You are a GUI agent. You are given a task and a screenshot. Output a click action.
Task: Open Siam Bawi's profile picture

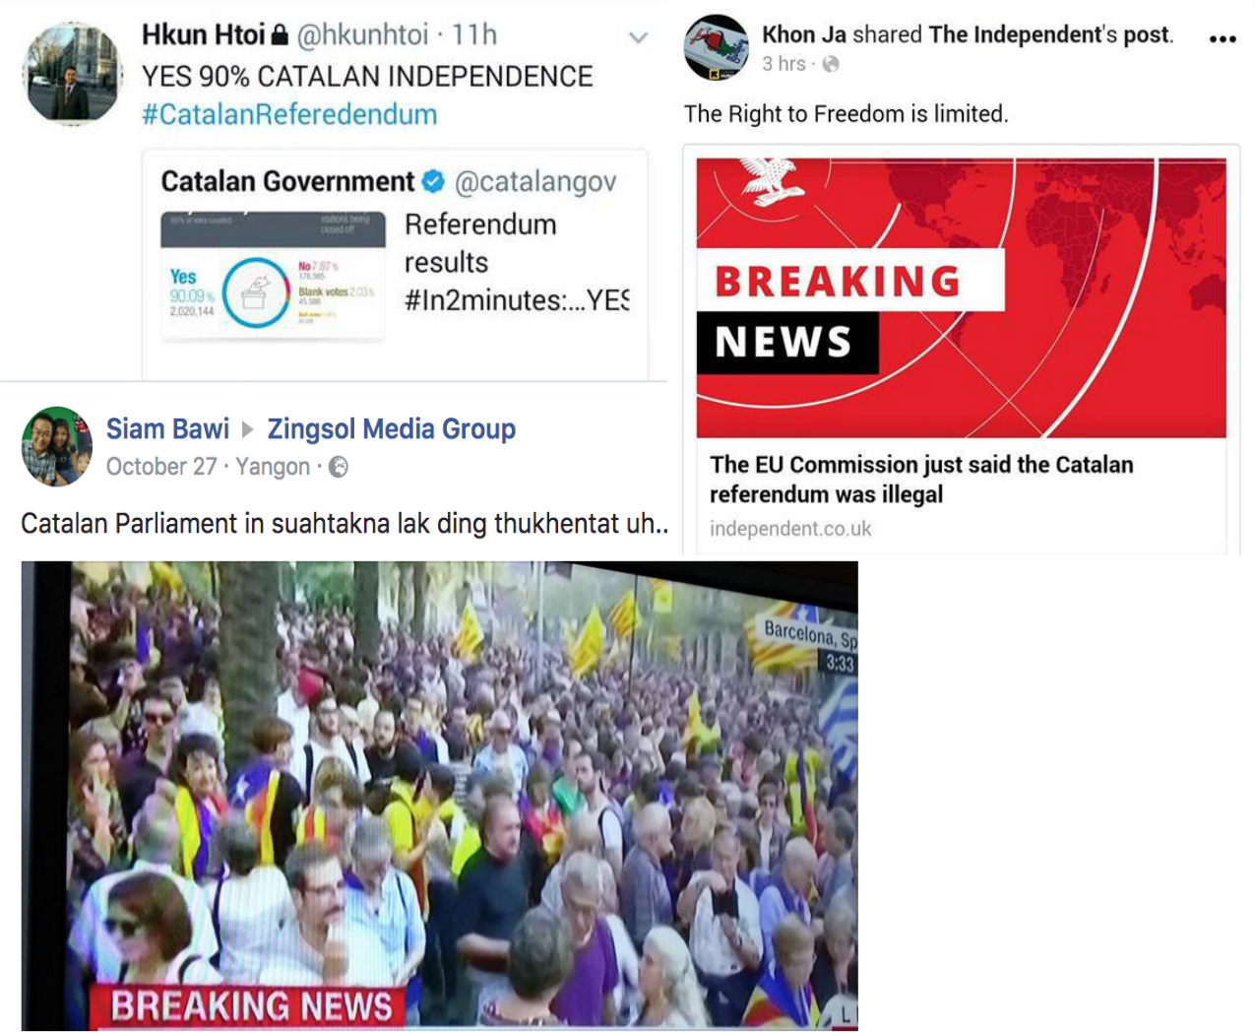point(57,446)
